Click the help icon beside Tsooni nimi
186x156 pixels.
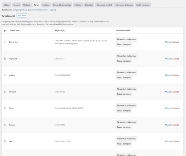(5, 31)
